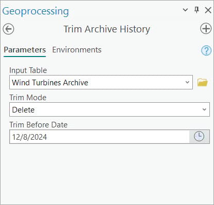Click the Wind Turbines Archive value
Image resolution: width=214 pixels, height=205 pixels.
coord(50,83)
